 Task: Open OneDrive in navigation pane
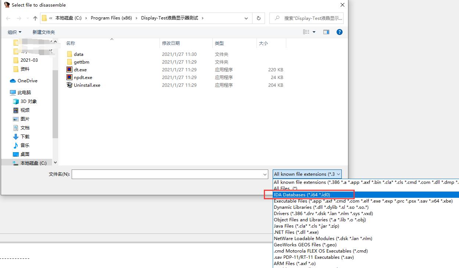pos(27,81)
